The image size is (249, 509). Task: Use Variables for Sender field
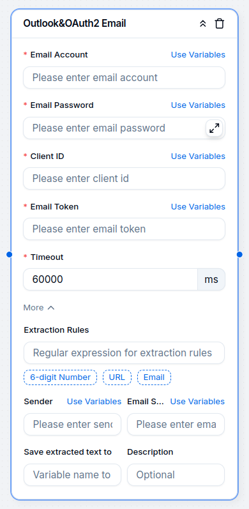pos(94,402)
